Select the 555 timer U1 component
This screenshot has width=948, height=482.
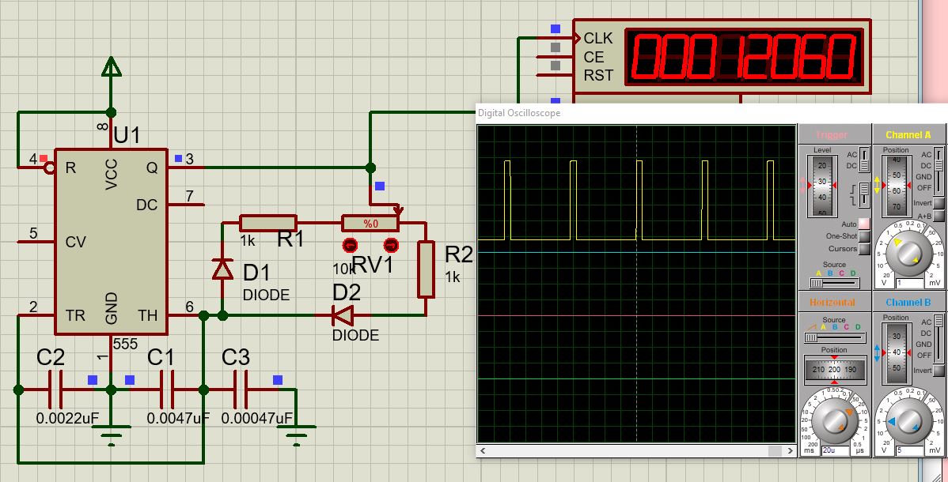pyautogui.click(x=111, y=241)
